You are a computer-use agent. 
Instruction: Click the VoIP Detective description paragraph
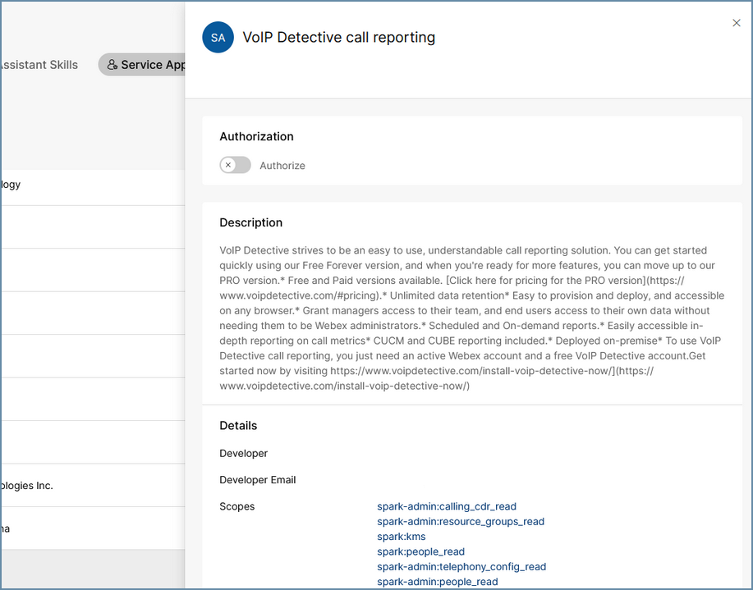click(x=472, y=318)
